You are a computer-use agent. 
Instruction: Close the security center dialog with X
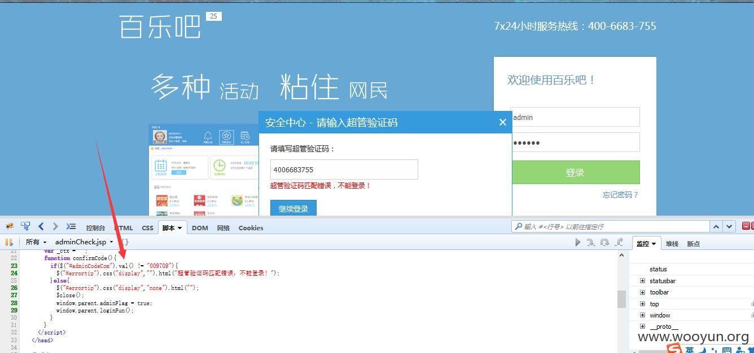coord(502,122)
